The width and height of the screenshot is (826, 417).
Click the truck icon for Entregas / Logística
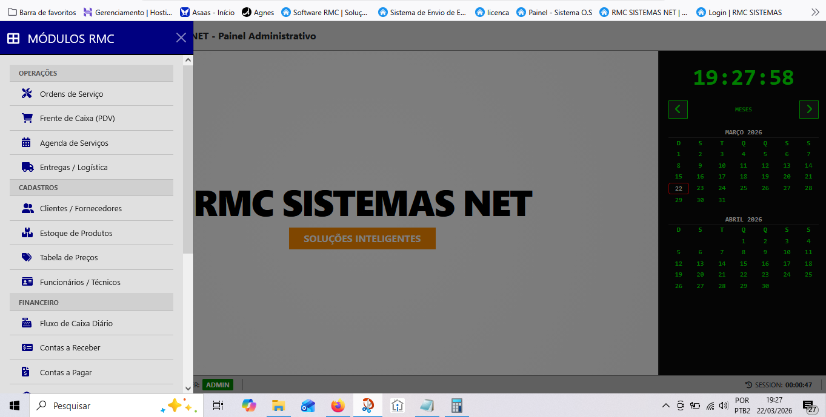(27, 167)
